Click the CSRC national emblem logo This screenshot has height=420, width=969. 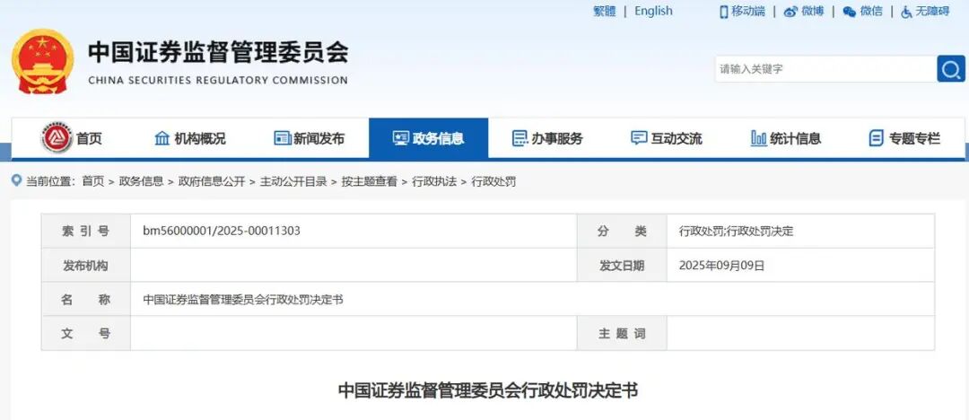pos(43,61)
